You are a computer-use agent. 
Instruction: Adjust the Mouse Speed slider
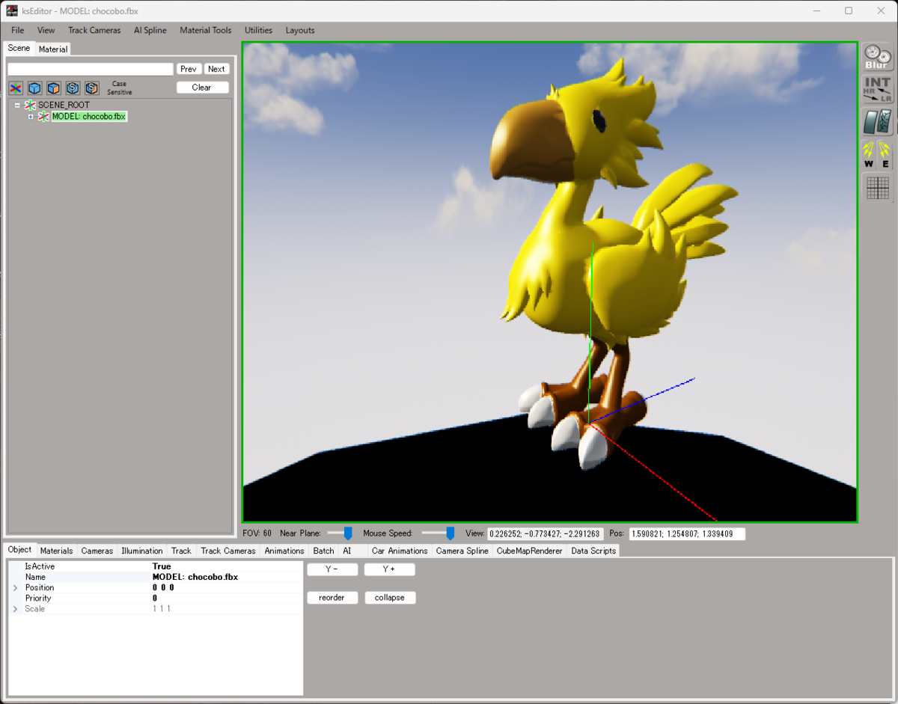(439, 533)
